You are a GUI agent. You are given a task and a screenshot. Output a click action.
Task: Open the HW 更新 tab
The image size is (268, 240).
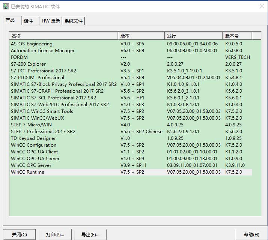click(x=51, y=21)
